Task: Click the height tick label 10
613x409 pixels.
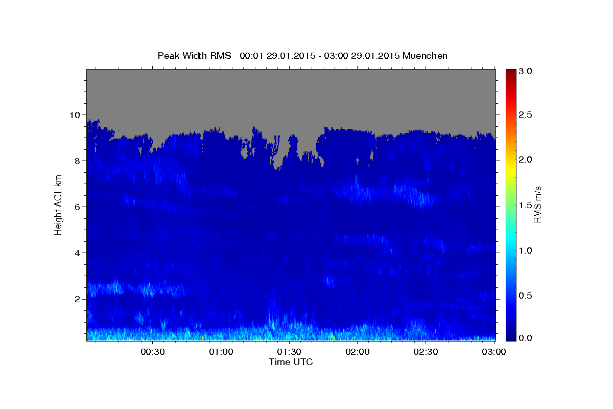Action: 76,115
